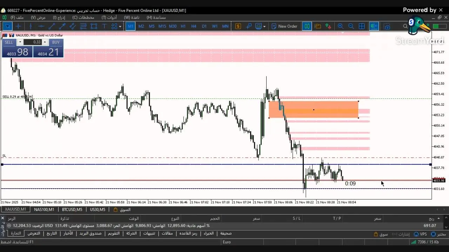Switch to the US30,M5 chart tab
This screenshot has width=449, height=252.
coord(98,210)
